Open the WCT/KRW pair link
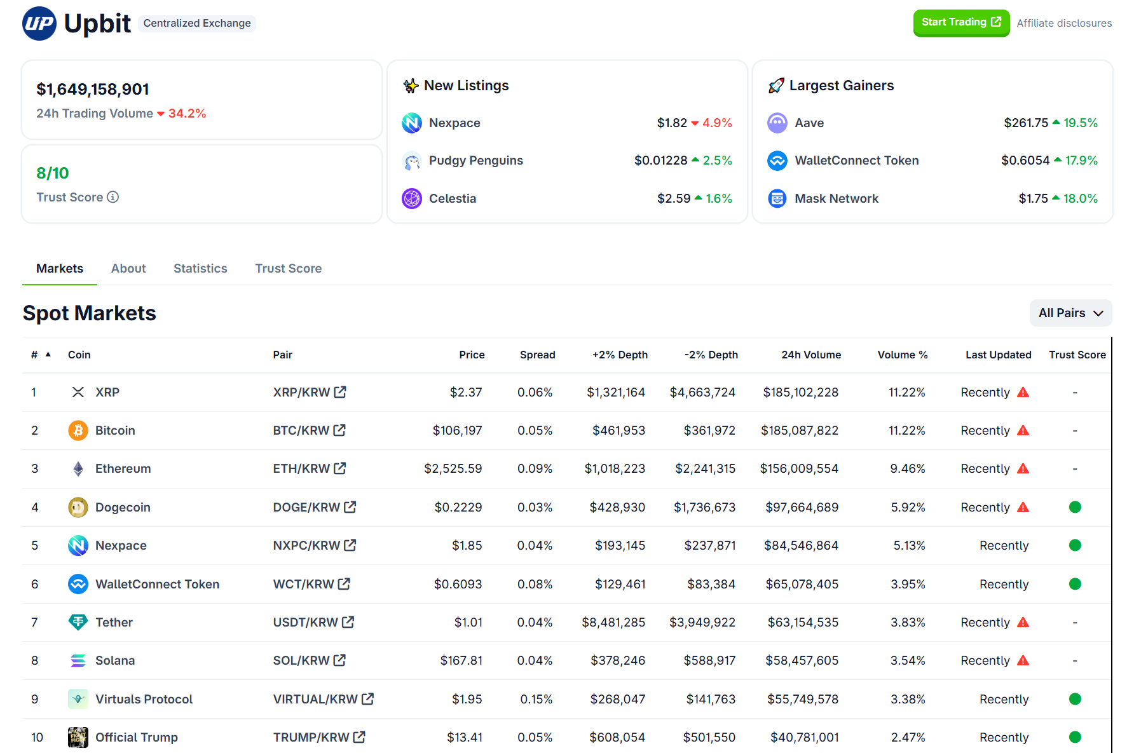This screenshot has width=1134, height=753. point(311,584)
